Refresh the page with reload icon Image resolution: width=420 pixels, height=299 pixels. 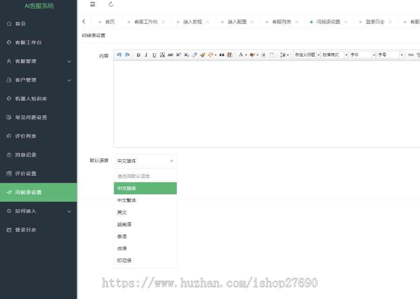click(111, 4)
